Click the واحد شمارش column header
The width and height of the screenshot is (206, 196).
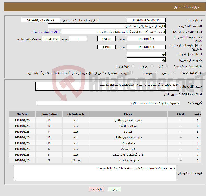[x=76, y=114]
